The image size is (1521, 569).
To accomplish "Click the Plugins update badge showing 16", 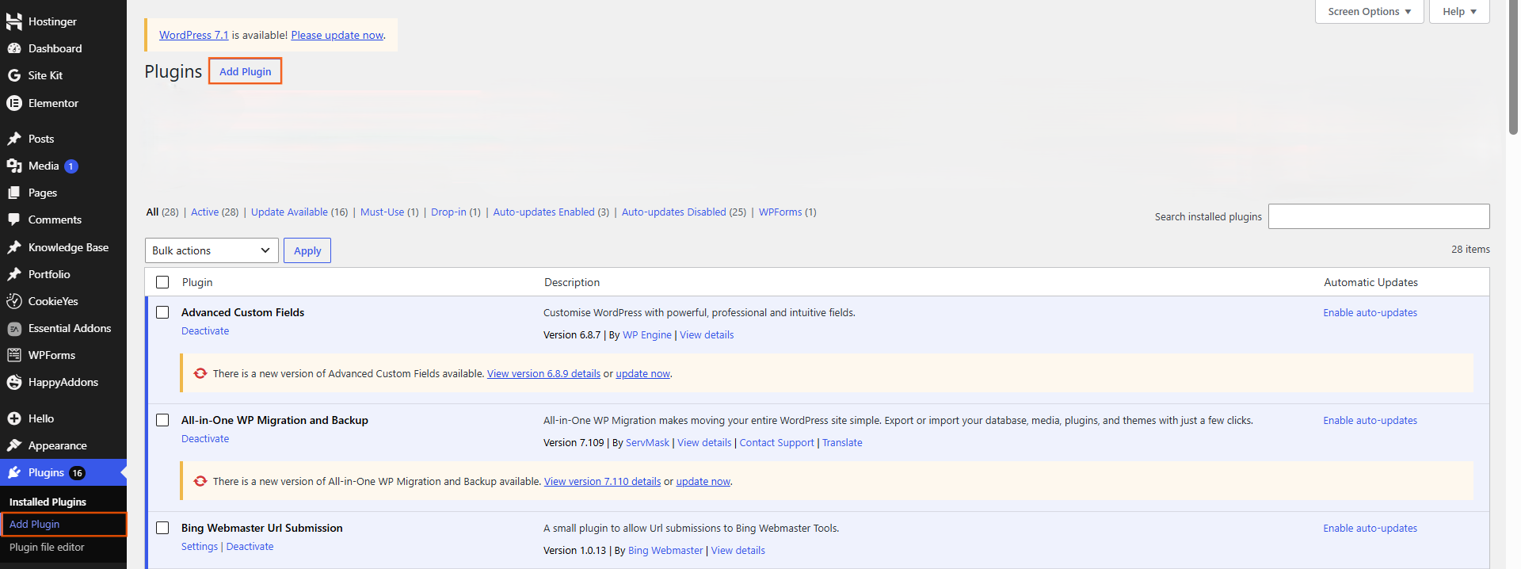I will point(77,473).
